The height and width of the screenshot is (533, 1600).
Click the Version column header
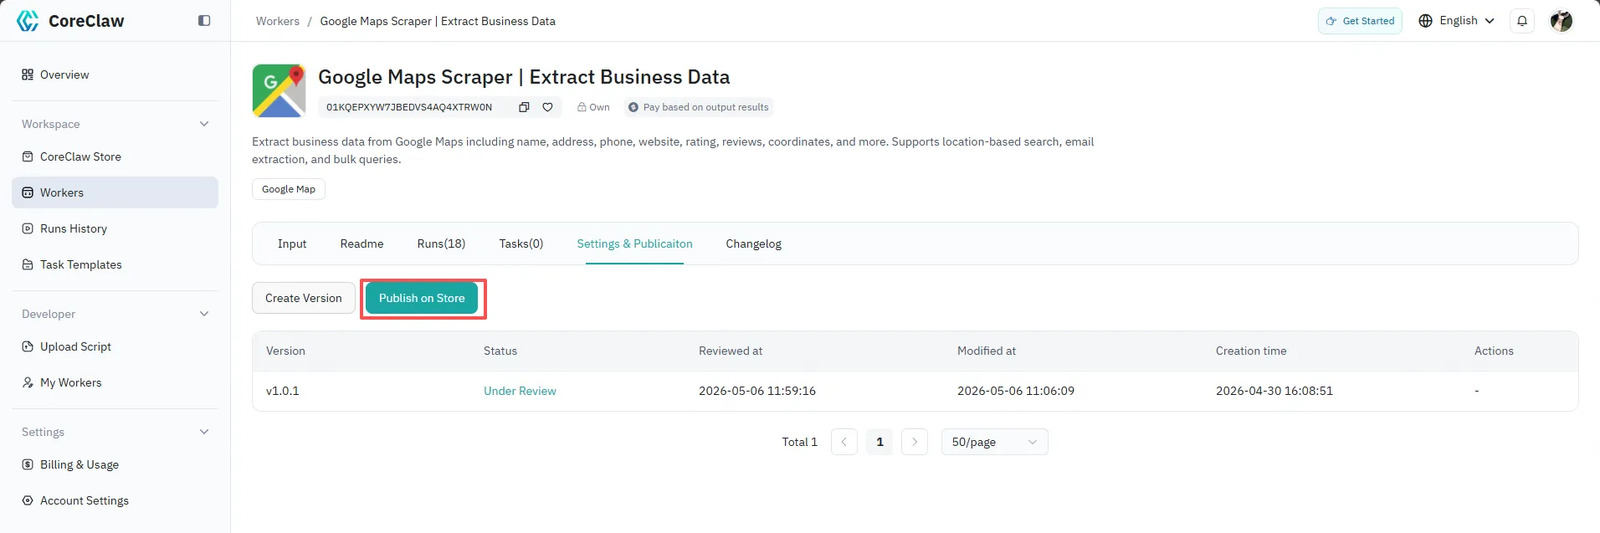[x=285, y=351]
